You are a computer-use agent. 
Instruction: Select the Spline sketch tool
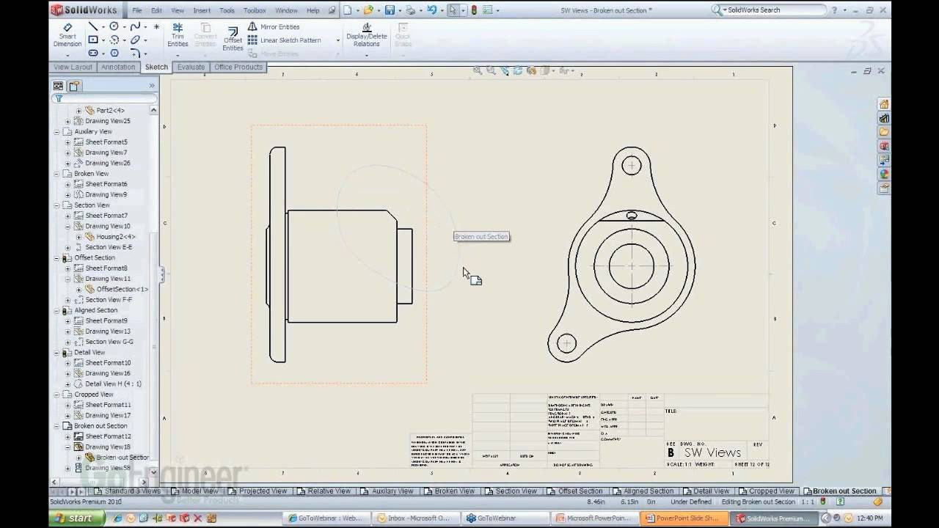pyautogui.click(x=135, y=26)
